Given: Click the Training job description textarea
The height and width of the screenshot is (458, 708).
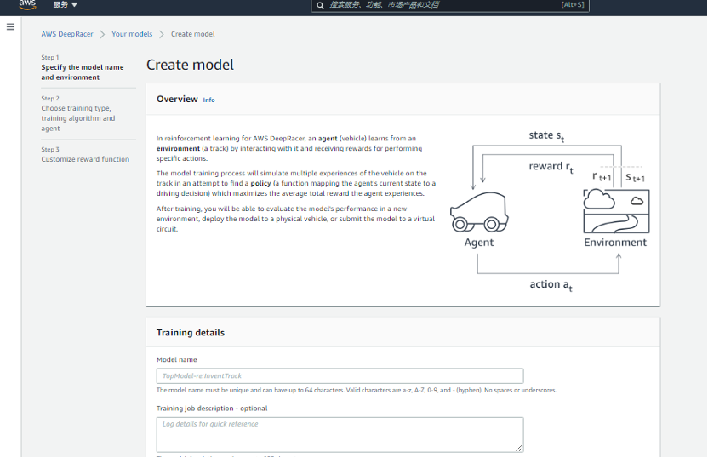Looking at the screenshot, I should tap(340, 434).
